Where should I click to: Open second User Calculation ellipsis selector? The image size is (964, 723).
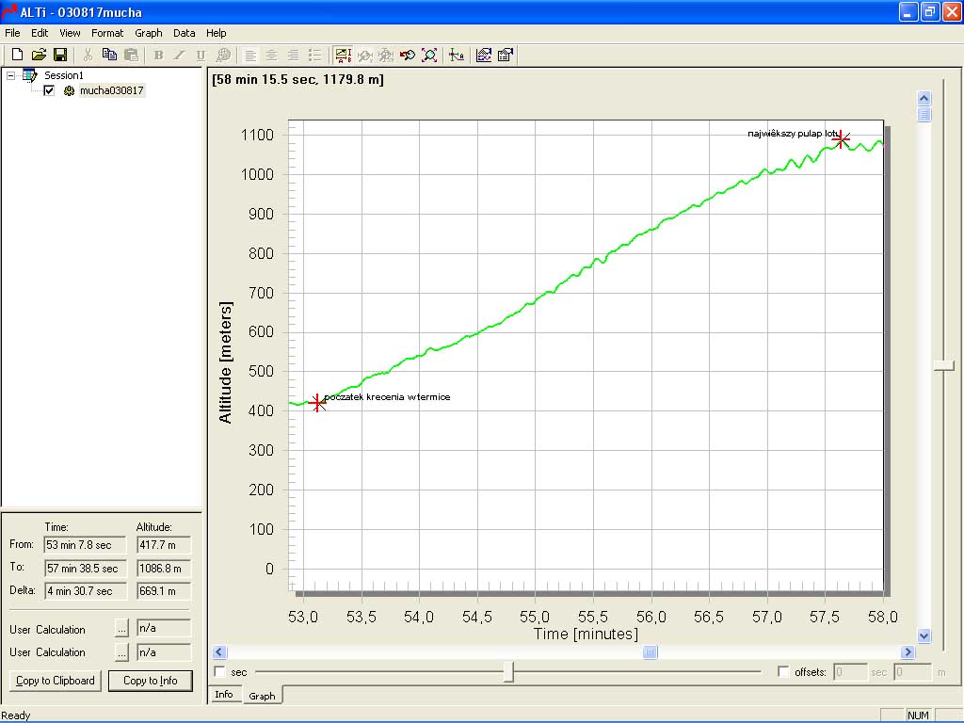point(121,651)
